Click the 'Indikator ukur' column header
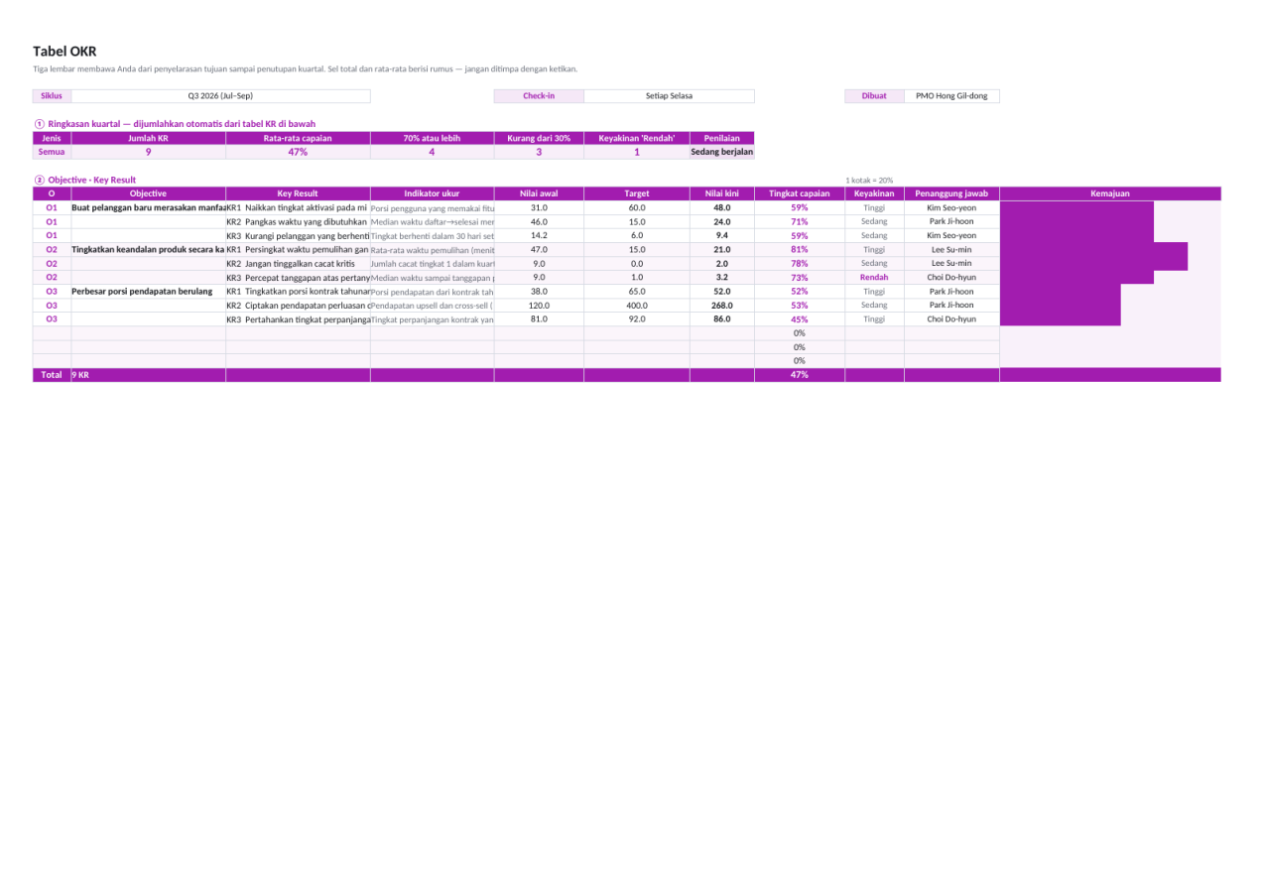The image size is (1262, 893). click(x=432, y=193)
